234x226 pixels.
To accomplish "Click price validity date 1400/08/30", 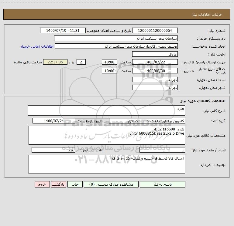I will [x=155, y=71].
